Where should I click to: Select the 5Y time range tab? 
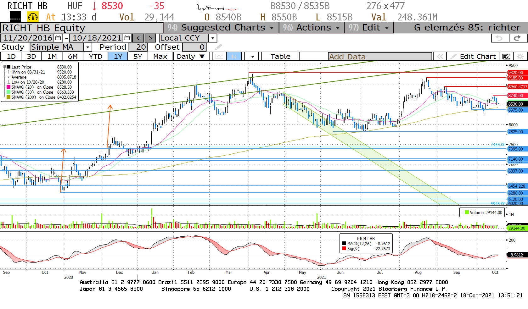click(138, 57)
